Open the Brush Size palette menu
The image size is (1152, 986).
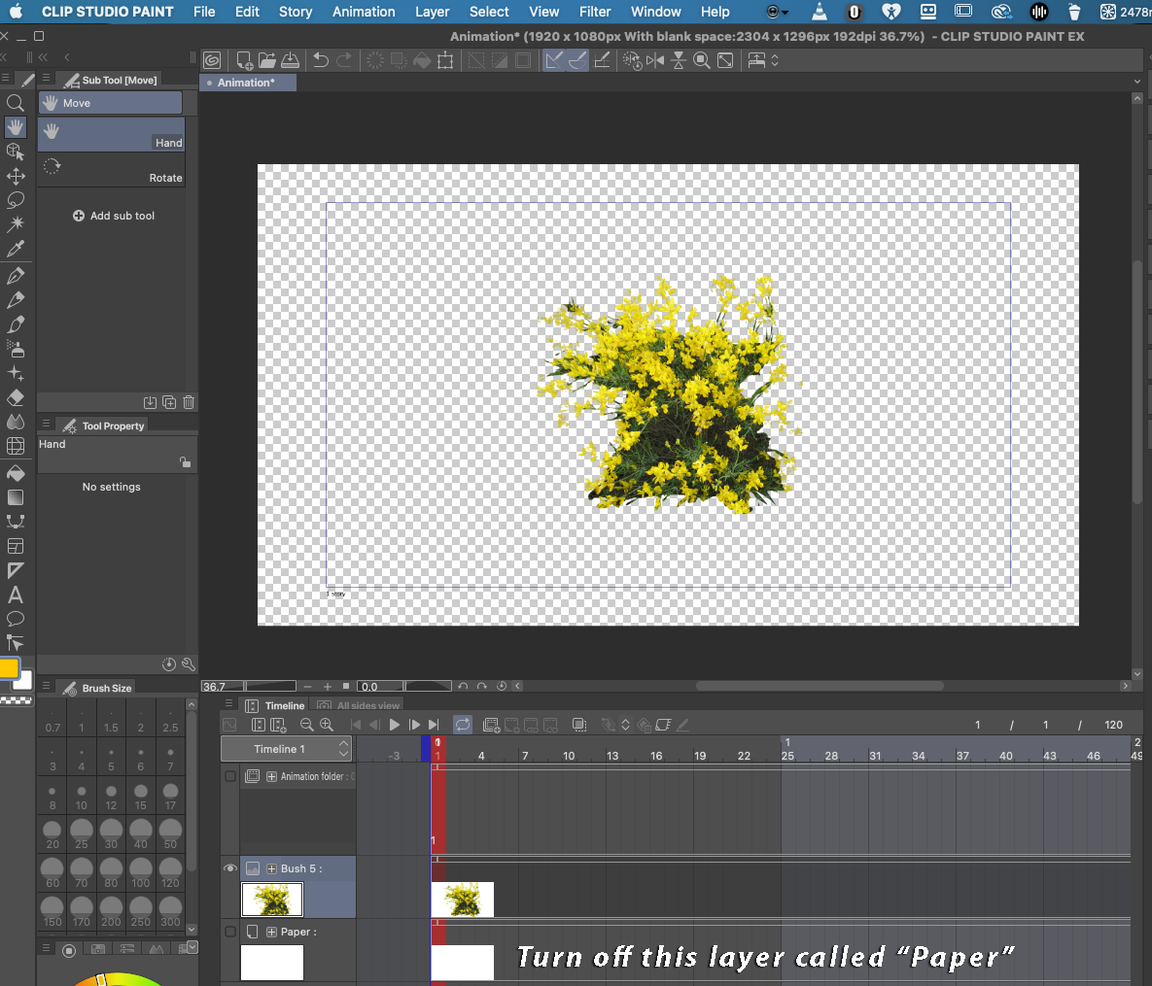[x=47, y=686]
